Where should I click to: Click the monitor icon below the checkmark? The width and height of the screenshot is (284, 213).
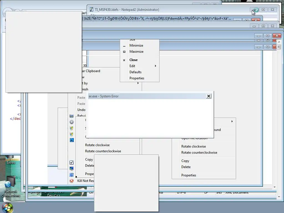point(72,169)
